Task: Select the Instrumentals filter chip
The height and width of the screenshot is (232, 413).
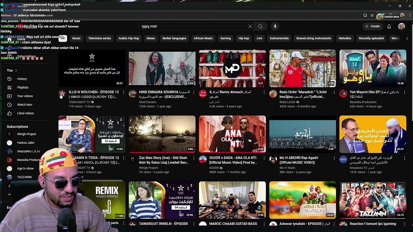Action: [x=279, y=38]
